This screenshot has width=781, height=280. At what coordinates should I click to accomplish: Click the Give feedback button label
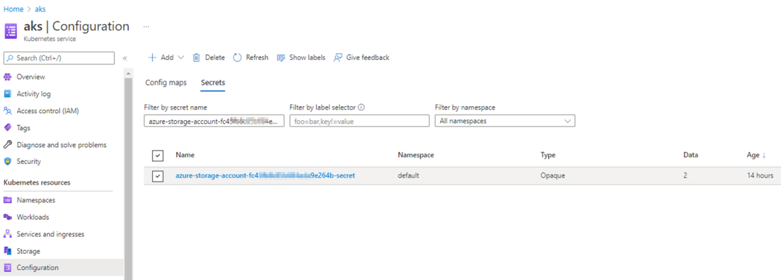pyautogui.click(x=368, y=57)
